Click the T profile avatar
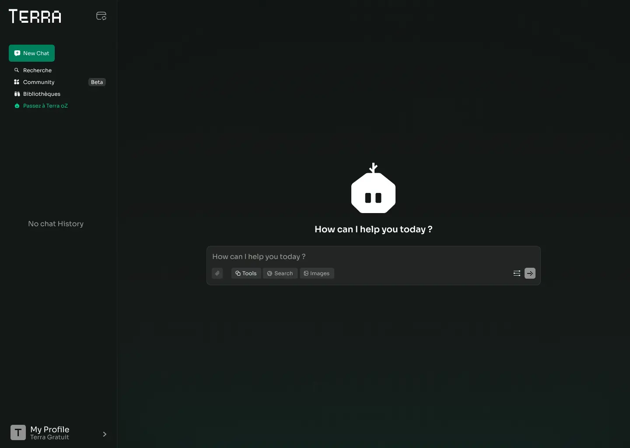 point(18,433)
